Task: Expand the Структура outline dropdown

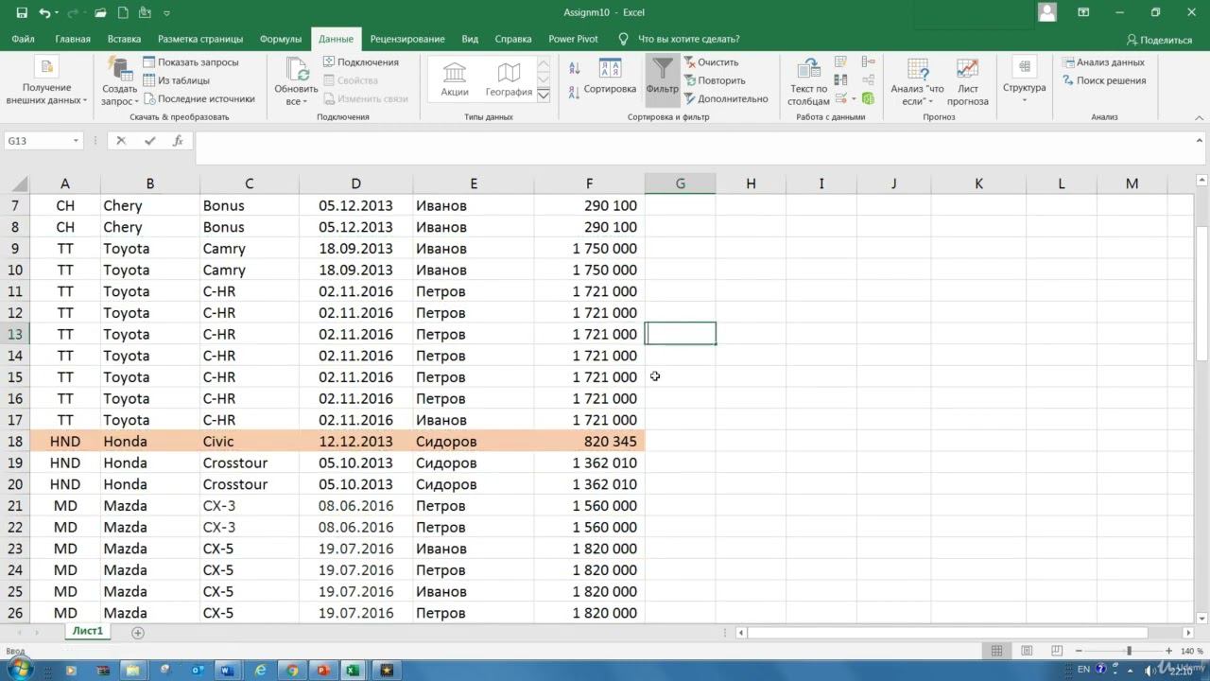Action: click(1024, 80)
